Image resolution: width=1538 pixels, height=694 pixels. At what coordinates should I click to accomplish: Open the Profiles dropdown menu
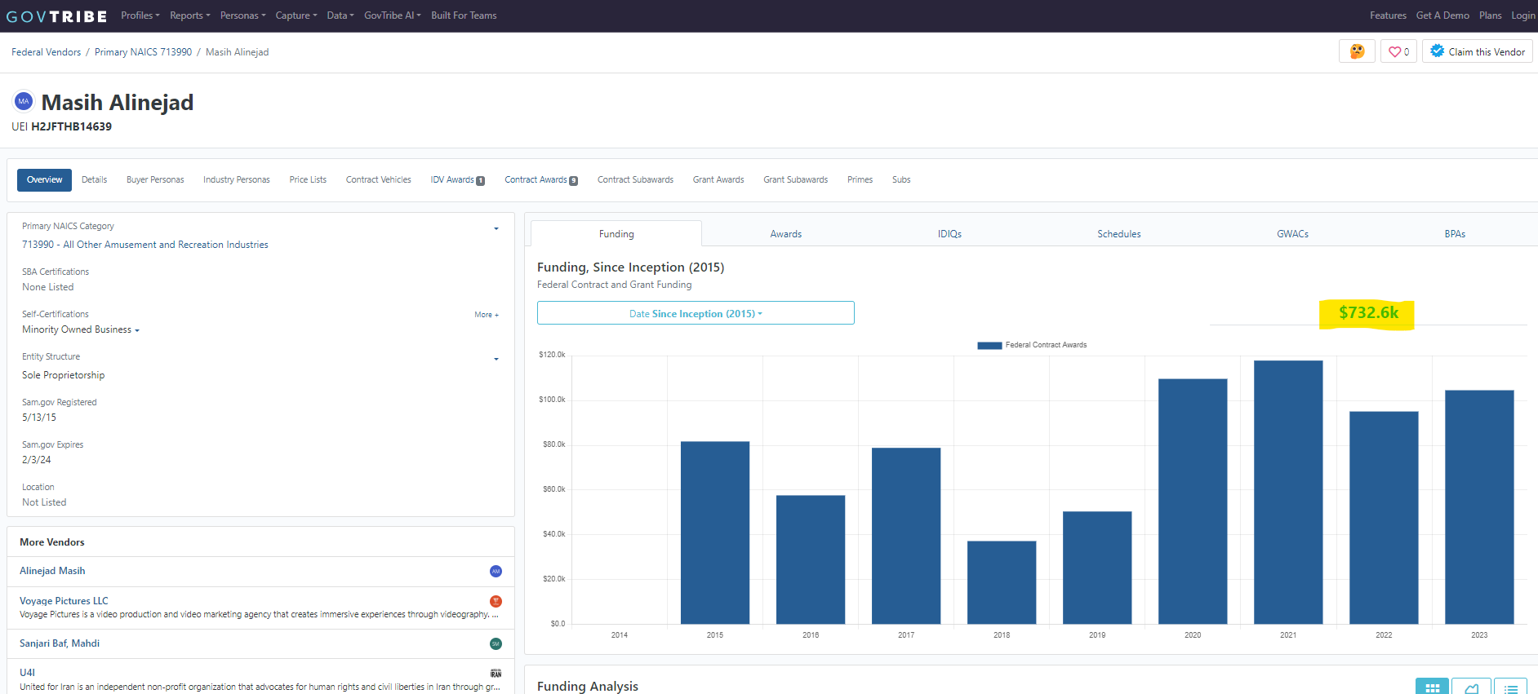(x=140, y=15)
